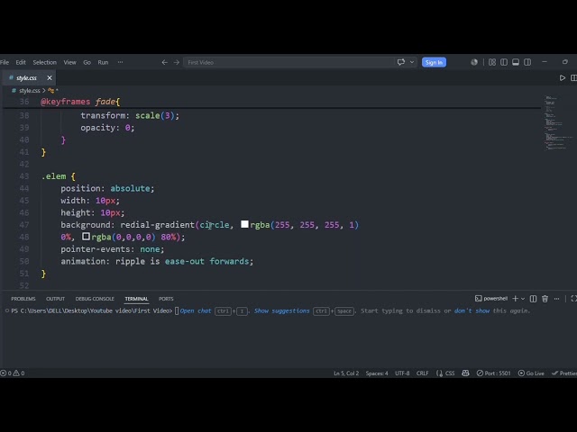Click 'CRLF' end-of-line selector
The height and width of the screenshot is (432, 577).
423,373
